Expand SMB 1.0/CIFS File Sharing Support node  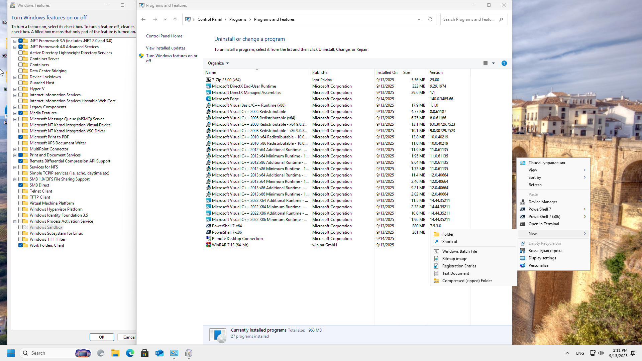click(15, 179)
